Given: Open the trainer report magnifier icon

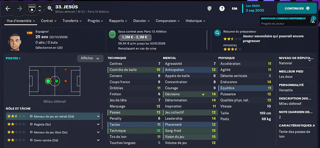Looking at the screenshot, I should point(217,33).
